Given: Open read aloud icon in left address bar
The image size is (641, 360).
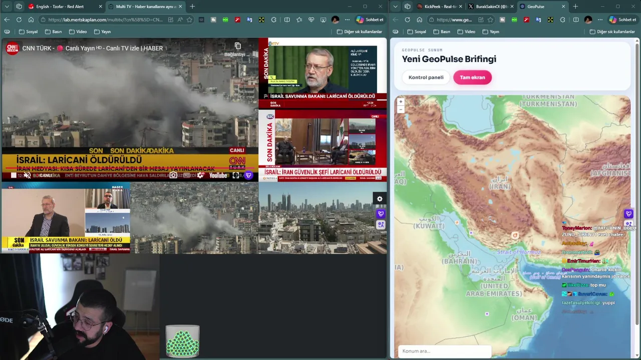Looking at the screenshot, I should (180, 19).
